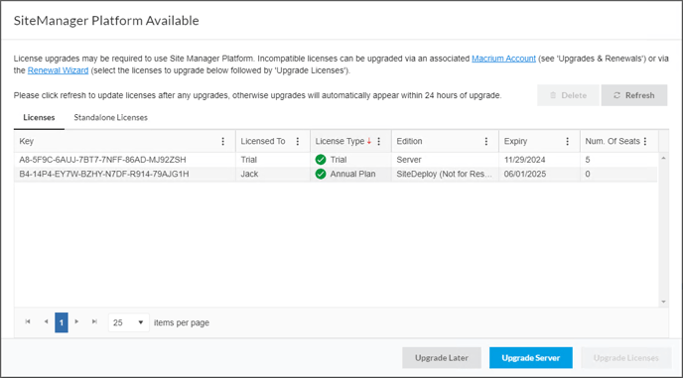Go to the last page of licenses

[x=94, y=321]
